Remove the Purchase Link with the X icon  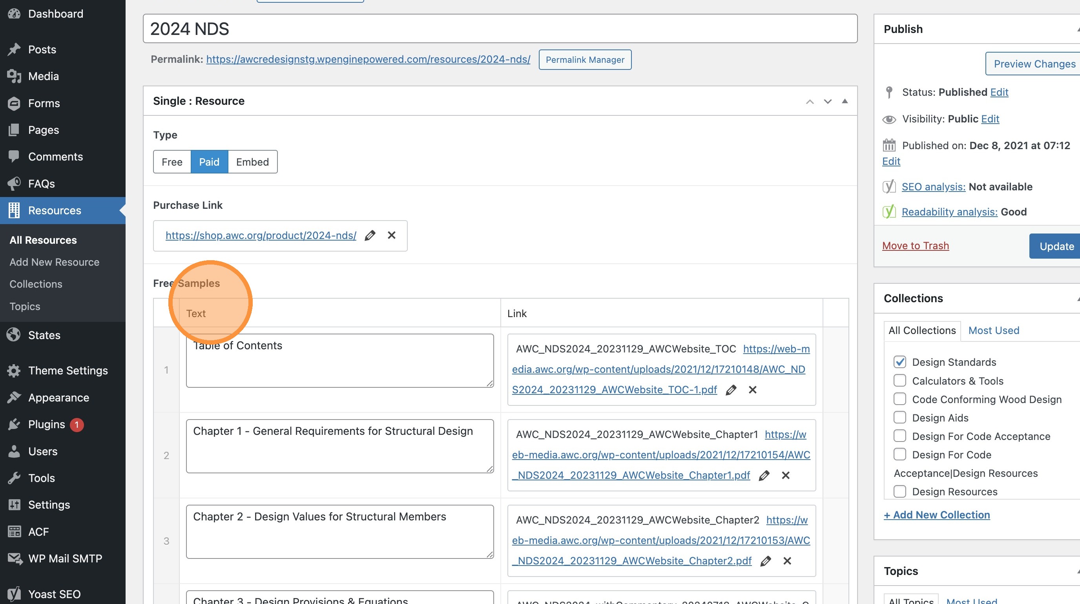[392, 235]
